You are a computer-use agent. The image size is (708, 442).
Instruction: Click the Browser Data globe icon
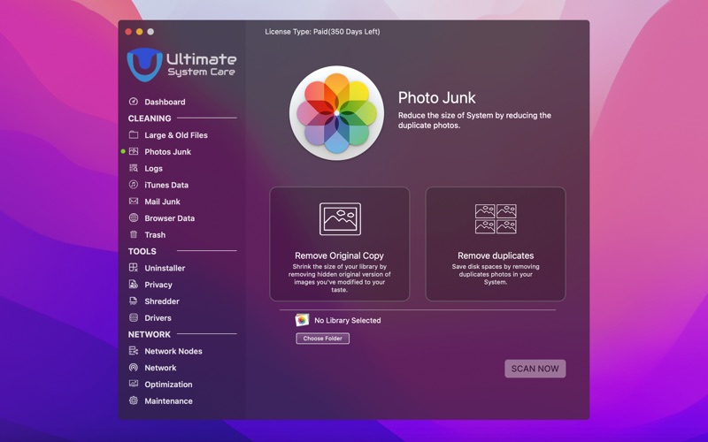click(x=134, y=217)
